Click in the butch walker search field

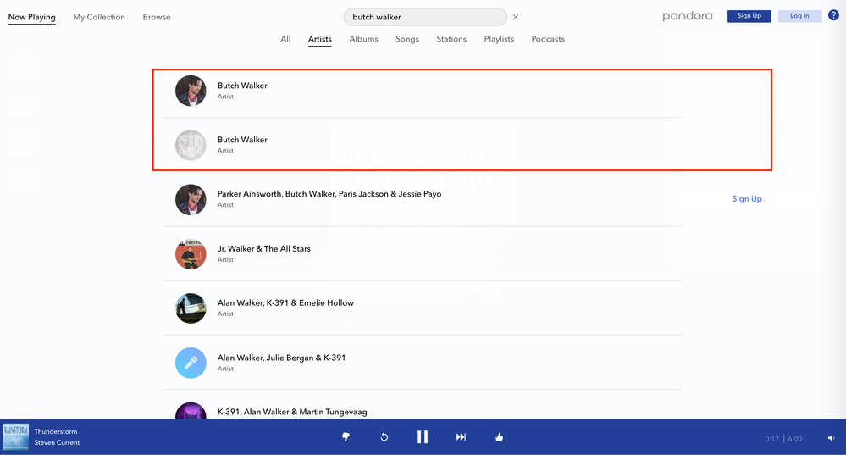click(423, 17)
